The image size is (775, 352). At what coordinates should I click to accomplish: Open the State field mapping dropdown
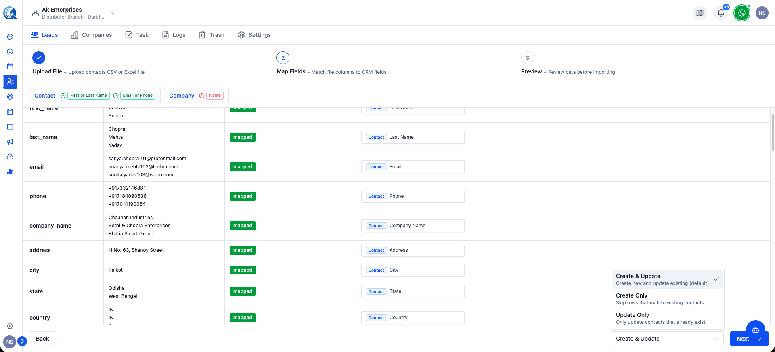pyautogui.click(x=413, y=291)
